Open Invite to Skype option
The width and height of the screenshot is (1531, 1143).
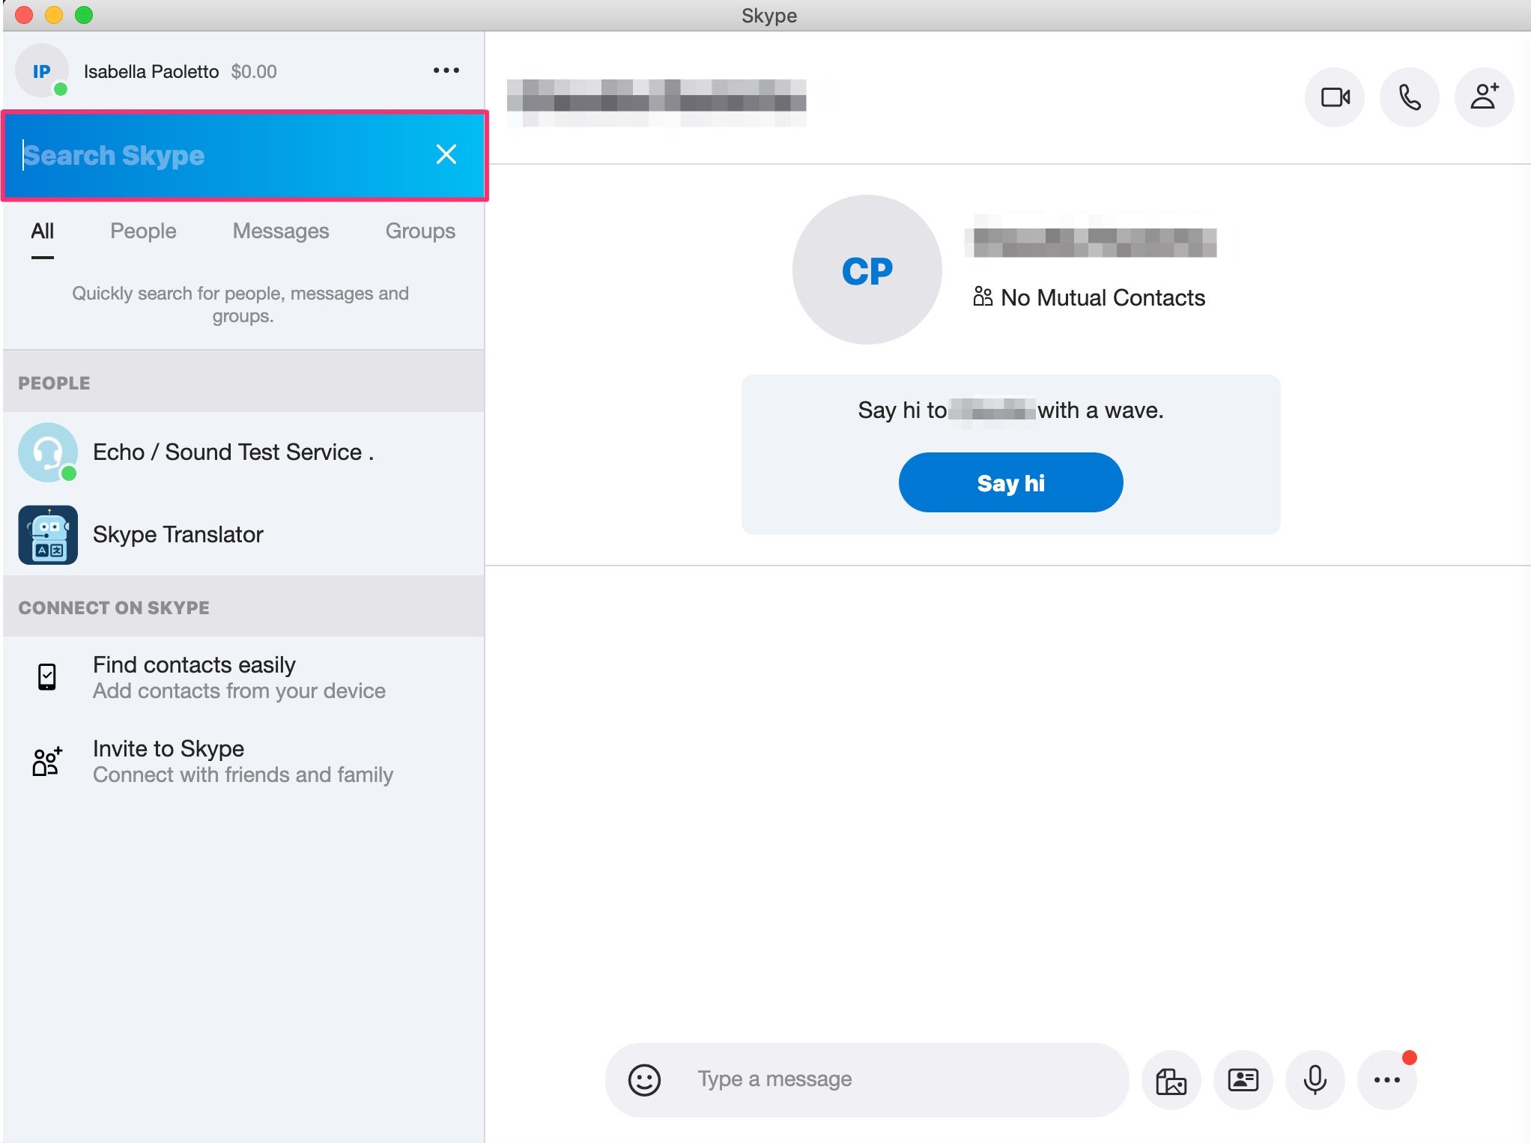coord(243,761)
